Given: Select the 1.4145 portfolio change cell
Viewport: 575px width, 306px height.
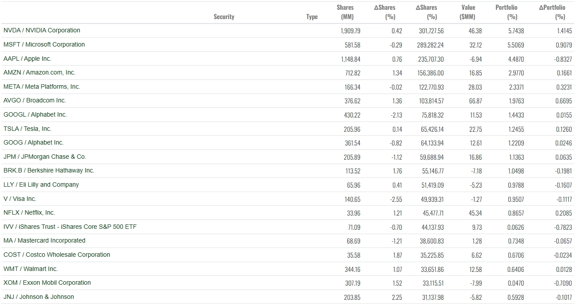Looking at the screenshot, I should [x=564, y=31].
